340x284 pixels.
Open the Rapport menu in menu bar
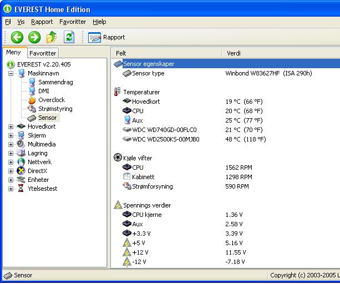(42, 22)
